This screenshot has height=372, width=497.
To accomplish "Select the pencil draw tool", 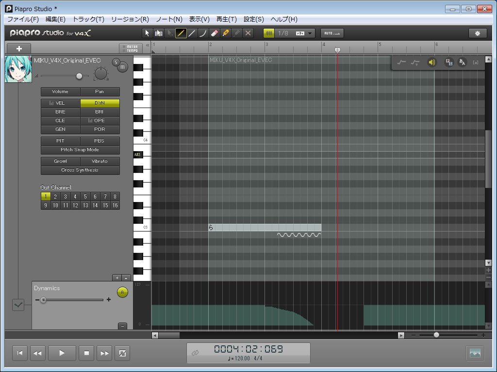I will (x=181, y=33).
